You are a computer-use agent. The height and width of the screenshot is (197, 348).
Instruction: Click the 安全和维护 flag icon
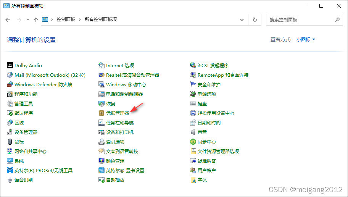[x=193, y=84]
